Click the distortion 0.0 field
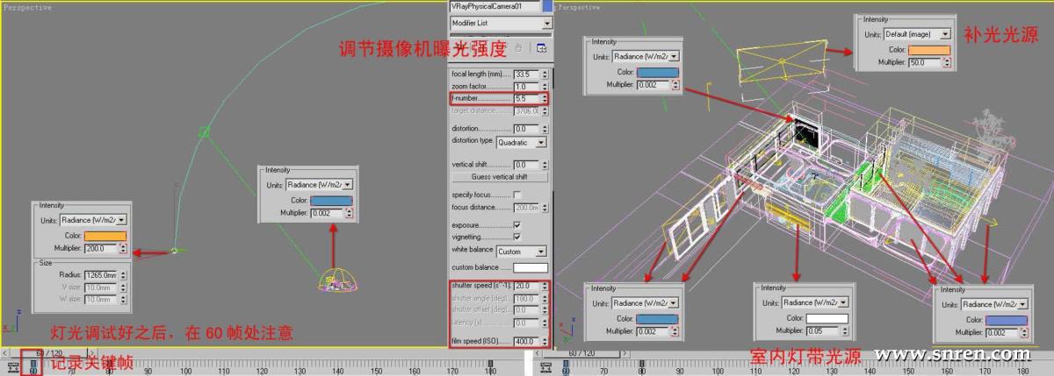 pos(526,129)
